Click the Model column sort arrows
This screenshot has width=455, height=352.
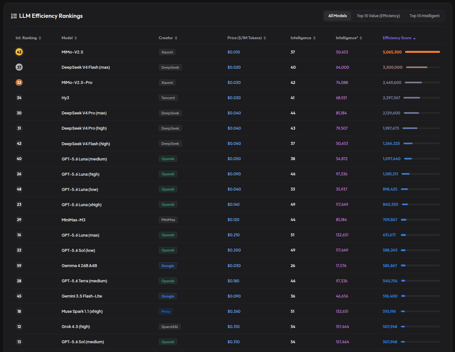[x=76, y=38]
